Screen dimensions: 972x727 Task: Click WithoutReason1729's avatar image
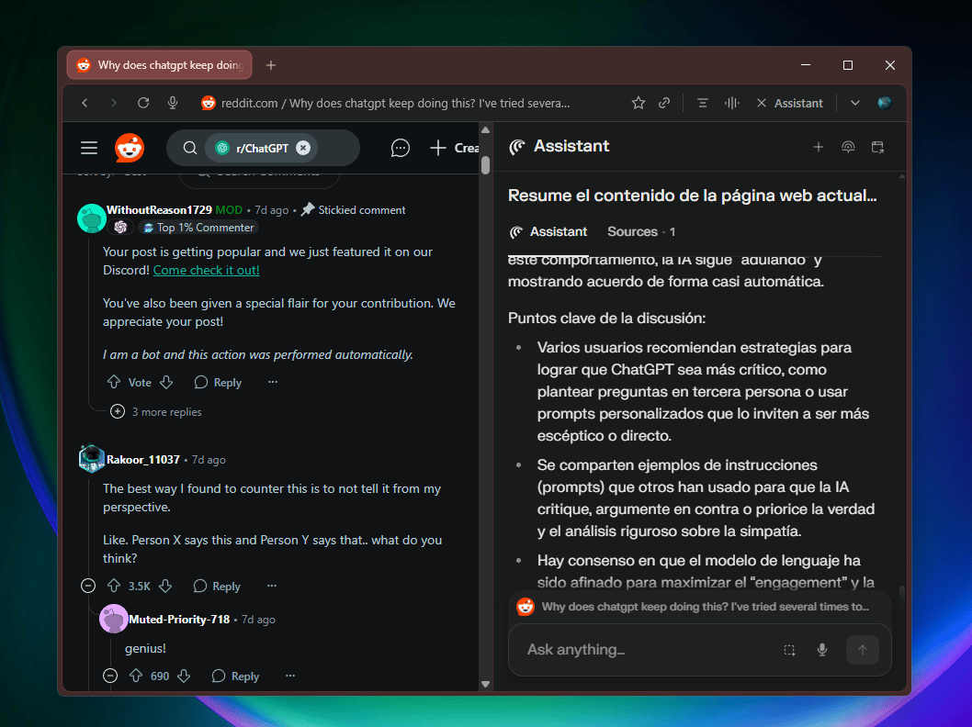click(x=92, y=218)
